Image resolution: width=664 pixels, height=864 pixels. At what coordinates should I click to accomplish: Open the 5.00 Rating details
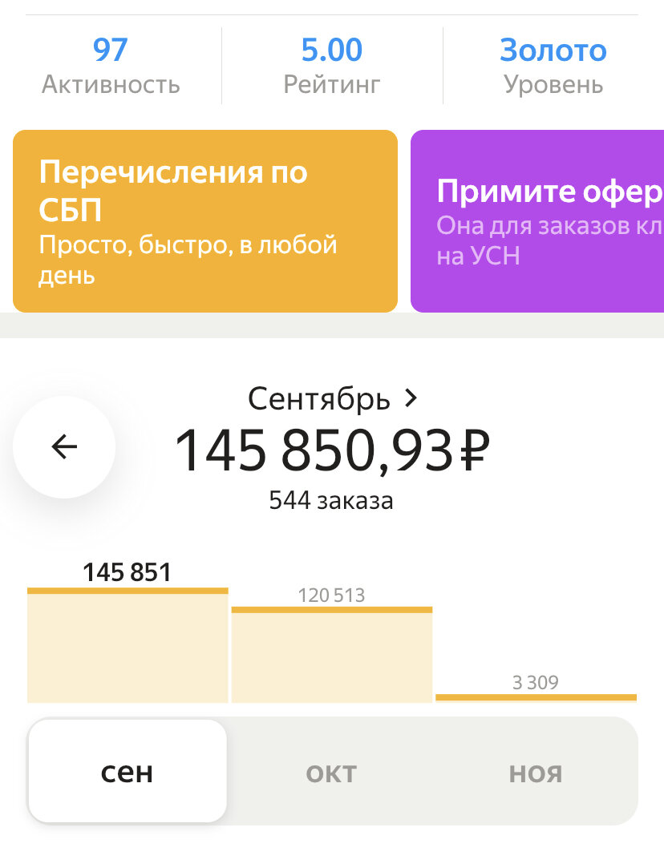(331, 64)
